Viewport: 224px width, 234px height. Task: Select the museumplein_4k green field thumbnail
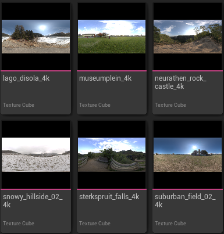coord(112,37)
